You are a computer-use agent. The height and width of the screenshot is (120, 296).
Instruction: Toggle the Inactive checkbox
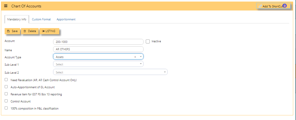(x=148, y=41)
